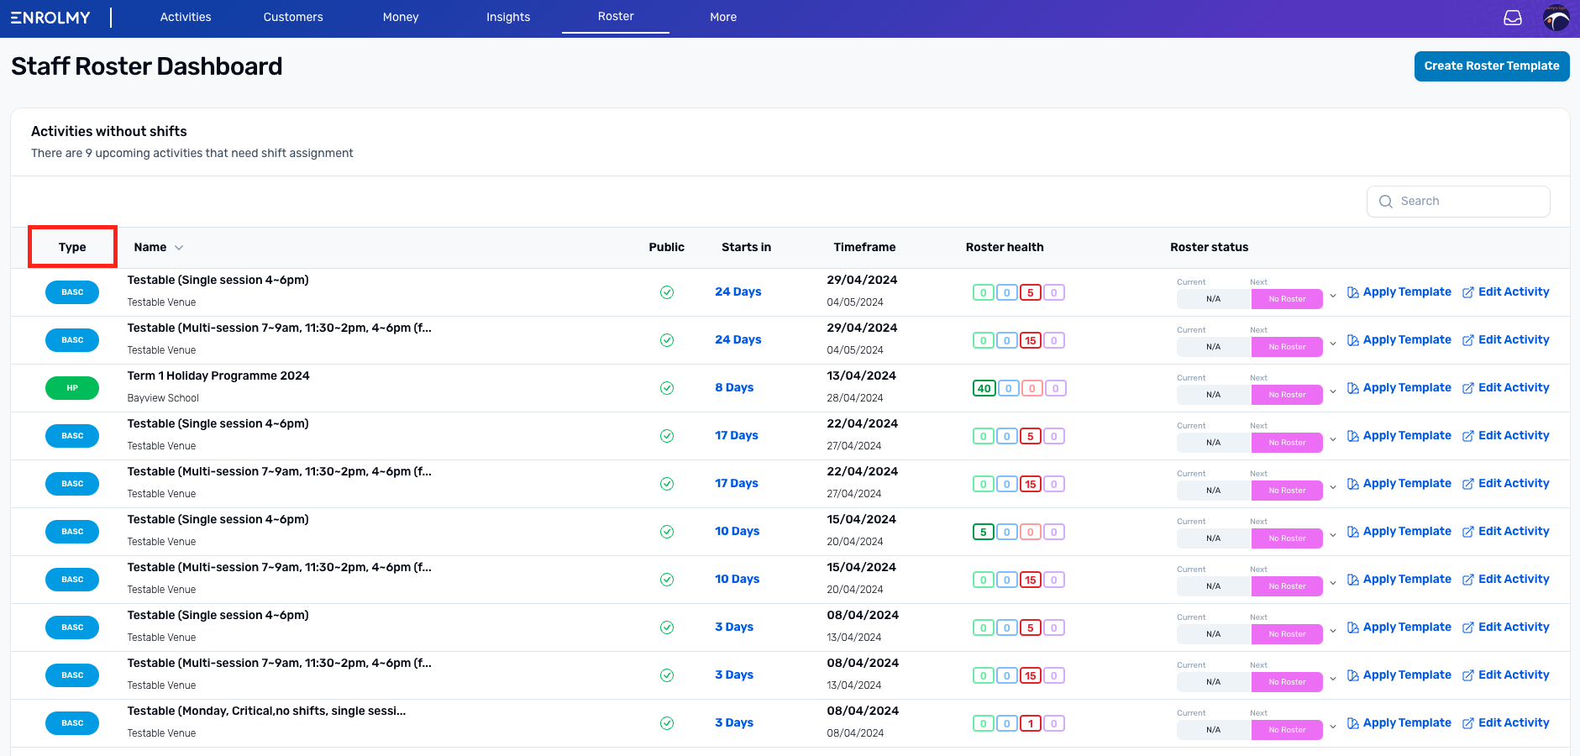Screen dimensions: 1580x756
Task: Open the Insights menu
Action: pyautogui.click(x=508, y=17)
